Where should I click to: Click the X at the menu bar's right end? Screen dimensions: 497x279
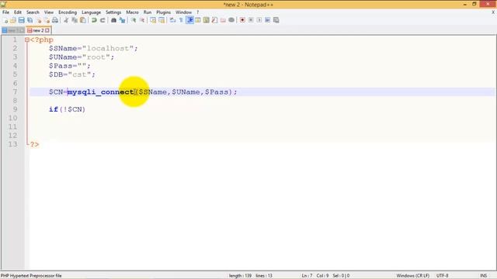tap(493, 12)
